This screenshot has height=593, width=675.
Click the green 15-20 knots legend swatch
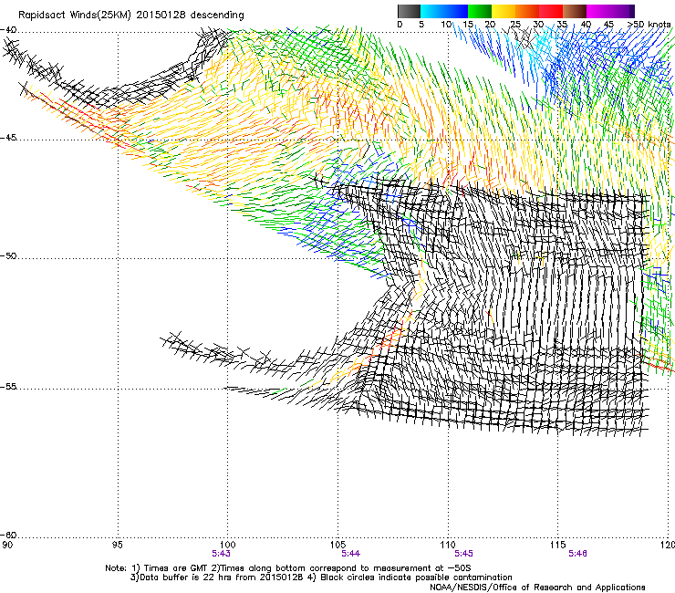click(x=480, y=11)
